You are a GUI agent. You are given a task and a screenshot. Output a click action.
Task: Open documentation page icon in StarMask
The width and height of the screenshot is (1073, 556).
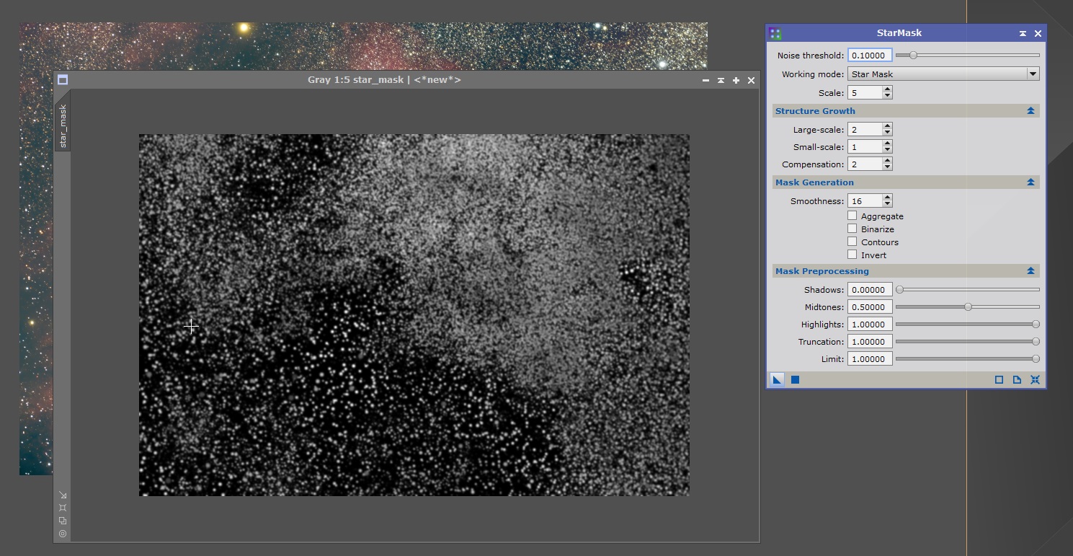[x=1017, y=379]
